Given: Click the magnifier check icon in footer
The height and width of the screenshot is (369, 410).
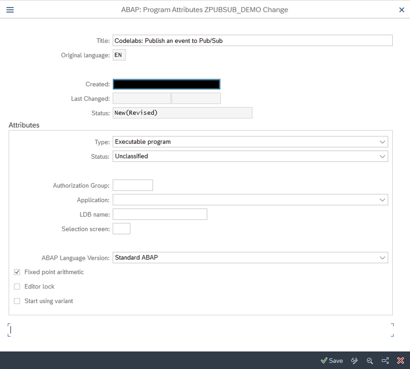Looking at the screenshot, I should click(370, 361).
